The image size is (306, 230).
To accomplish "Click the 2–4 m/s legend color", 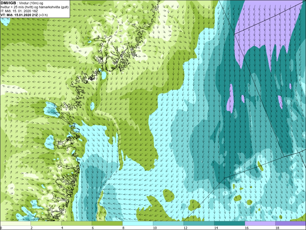I will (46, 223).
